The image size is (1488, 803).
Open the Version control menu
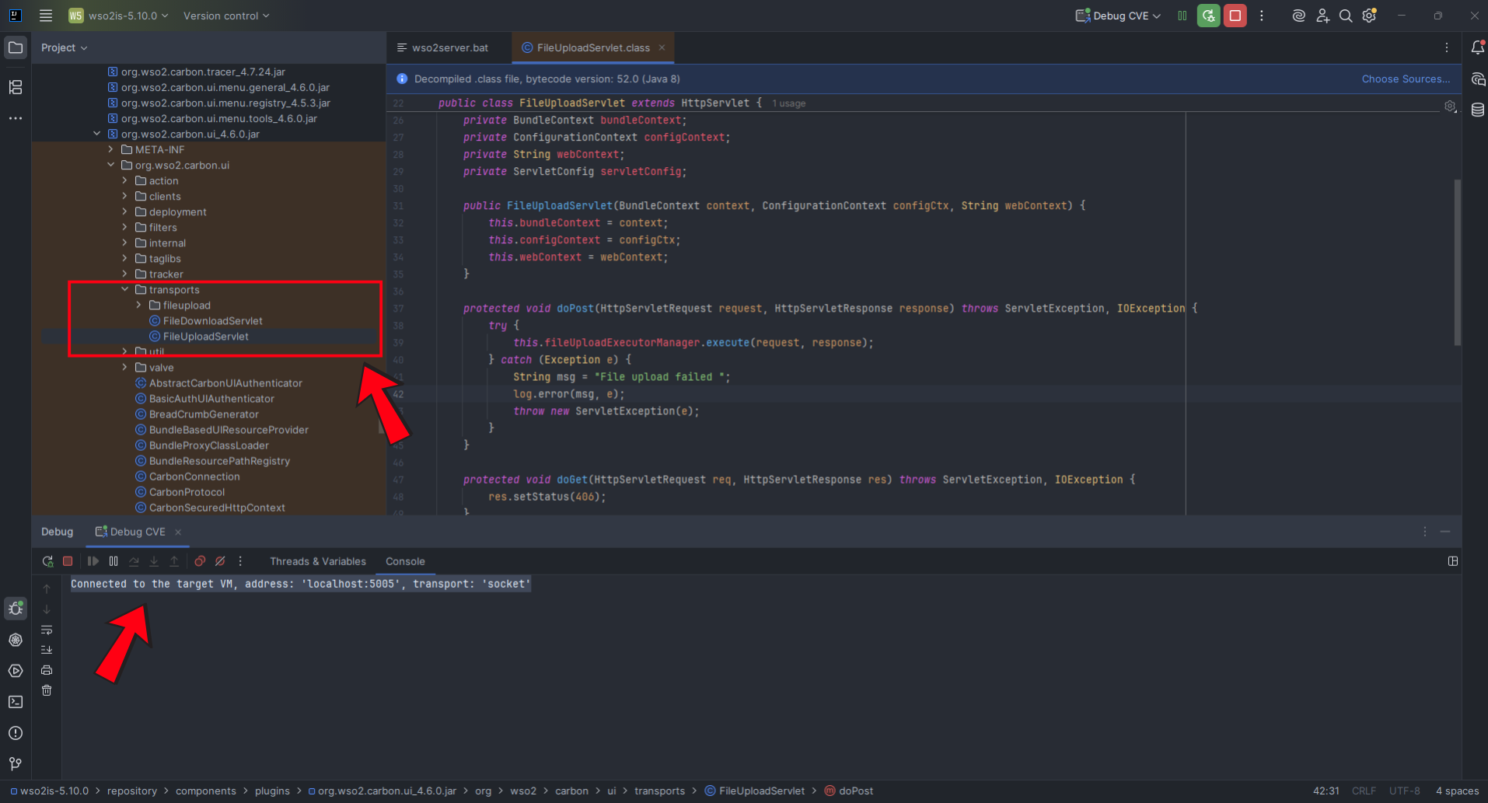(x=226, y=16)
